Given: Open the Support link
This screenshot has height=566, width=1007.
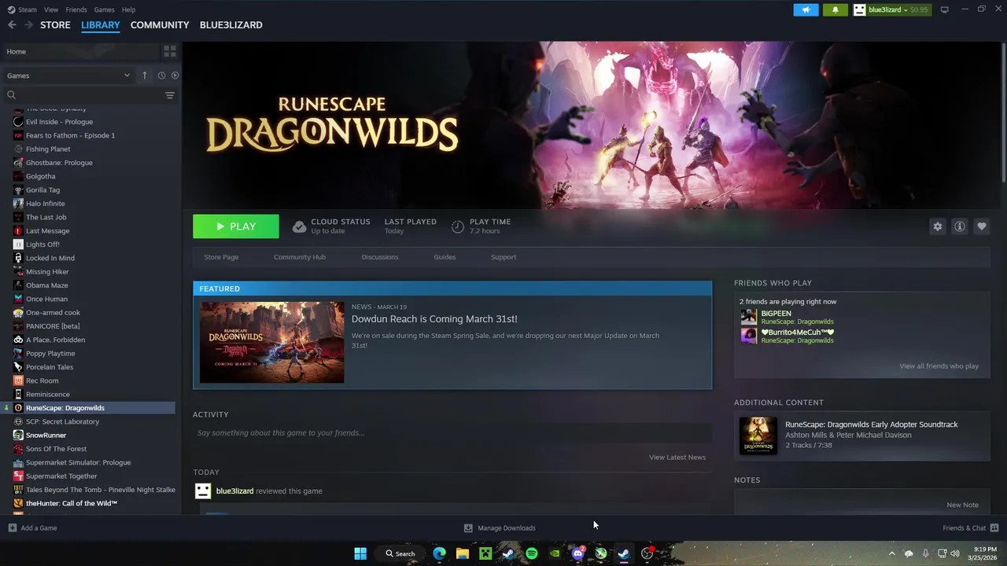Looking at the screenshot, I should 503,257.
